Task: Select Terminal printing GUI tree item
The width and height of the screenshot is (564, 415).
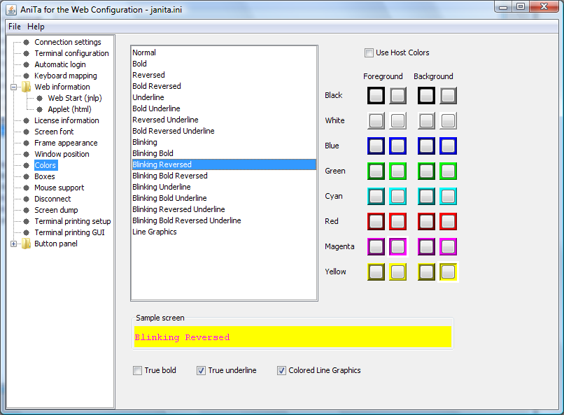Action: coord(69,232)
